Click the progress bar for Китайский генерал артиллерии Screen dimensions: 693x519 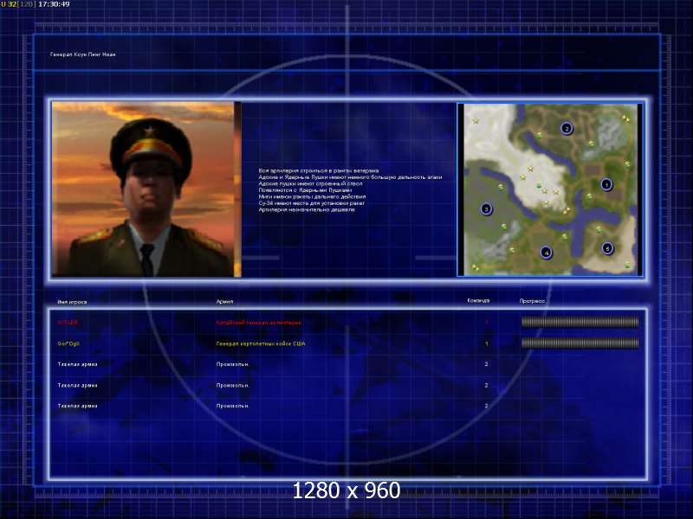point(580,322)
